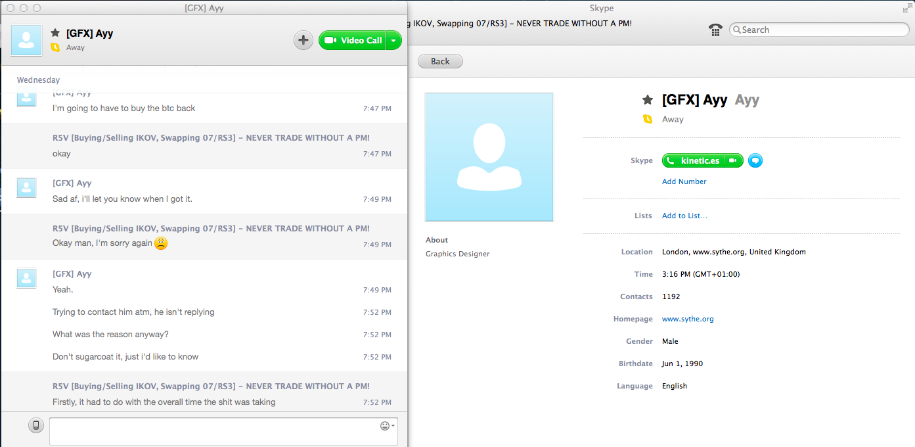The width and height of the screenshot is (915, 447).
Task: Click the avatar beside the 'Yeah.' message
Action: pos(26,278)
